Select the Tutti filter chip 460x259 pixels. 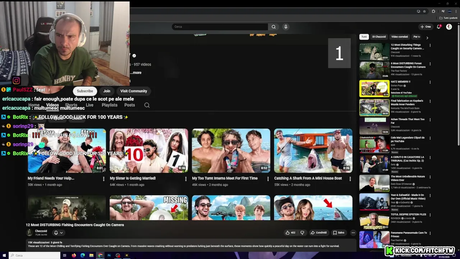tap(364, 37)
